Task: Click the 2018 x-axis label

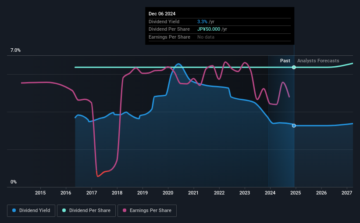Action: pyautogui.click(x=117, y=193)
